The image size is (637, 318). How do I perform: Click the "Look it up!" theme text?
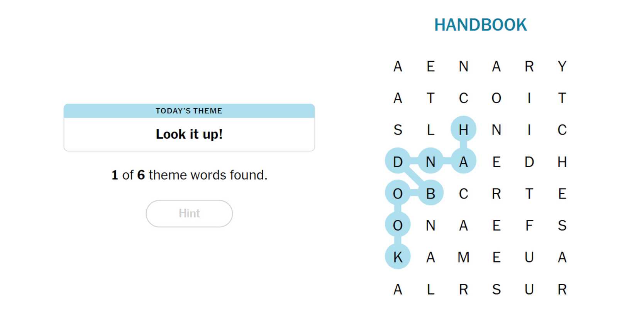189,134
